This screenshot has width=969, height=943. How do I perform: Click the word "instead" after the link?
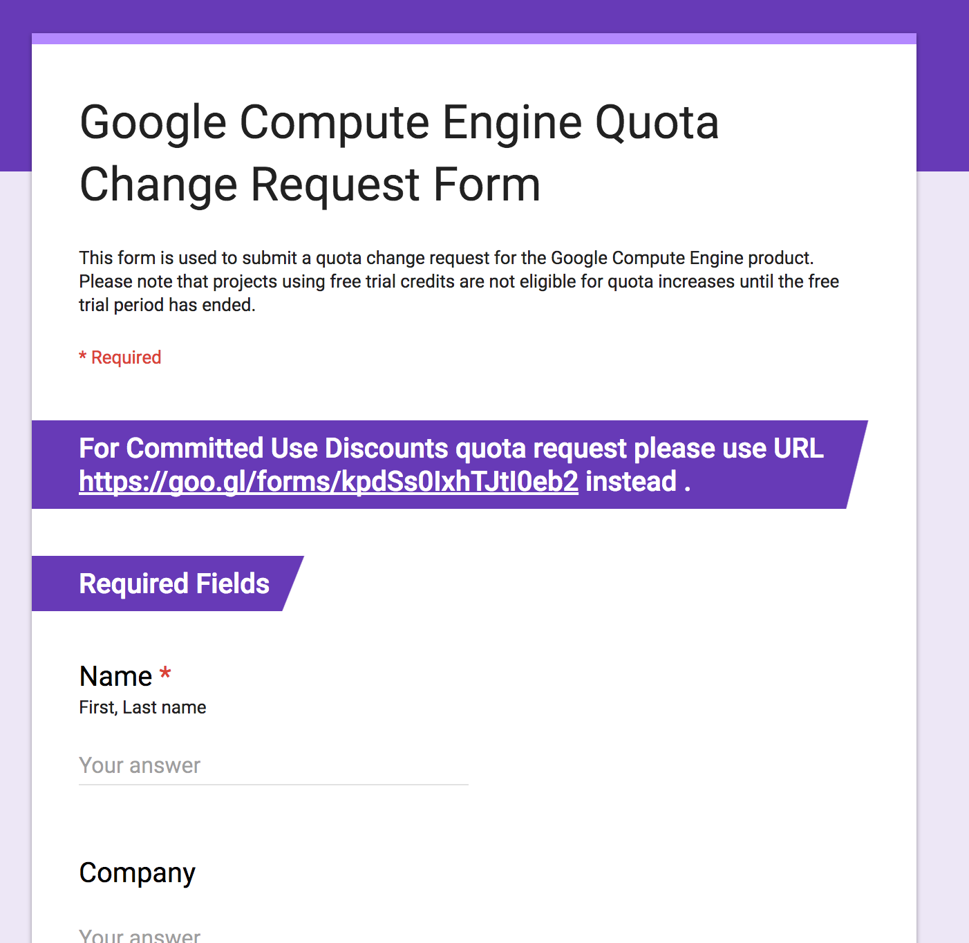[x=630, y=482]
